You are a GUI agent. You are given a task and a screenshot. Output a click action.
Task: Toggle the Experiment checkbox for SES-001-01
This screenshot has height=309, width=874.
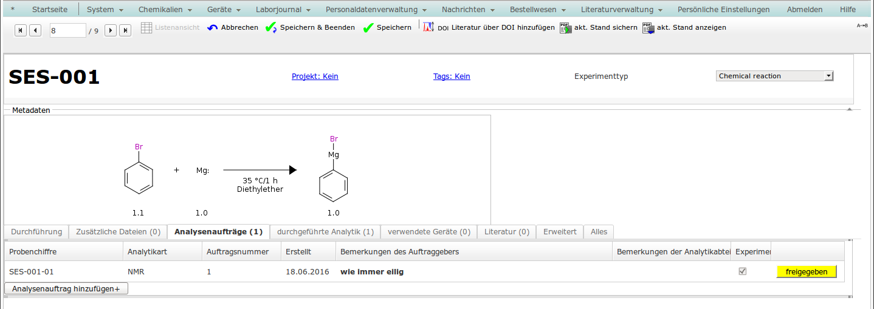coord(742,271)
